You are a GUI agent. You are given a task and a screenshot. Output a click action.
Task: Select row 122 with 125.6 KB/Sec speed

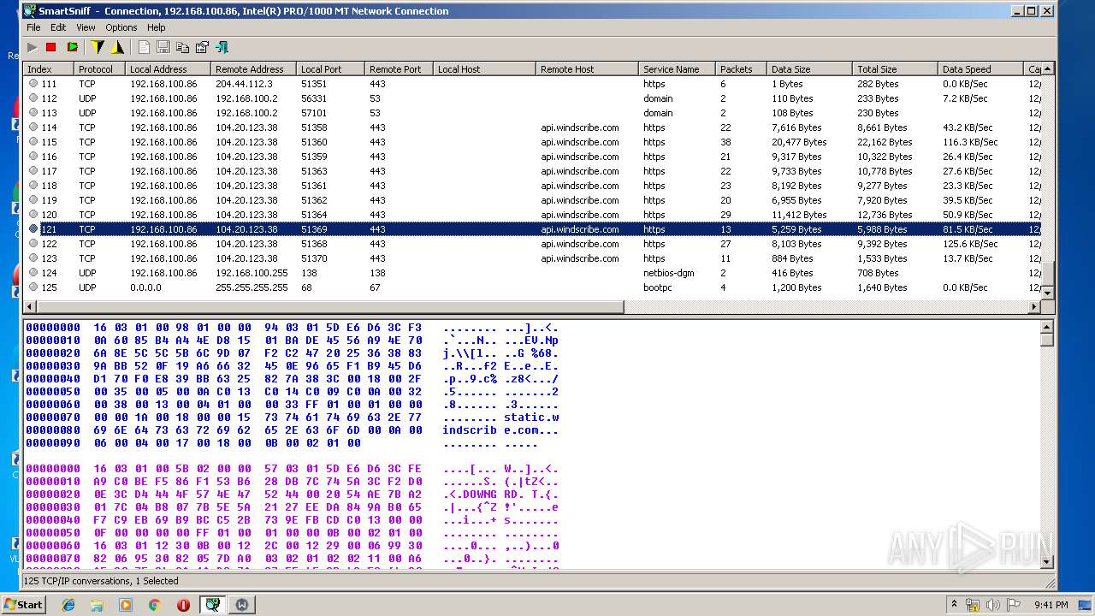(532, 244)
